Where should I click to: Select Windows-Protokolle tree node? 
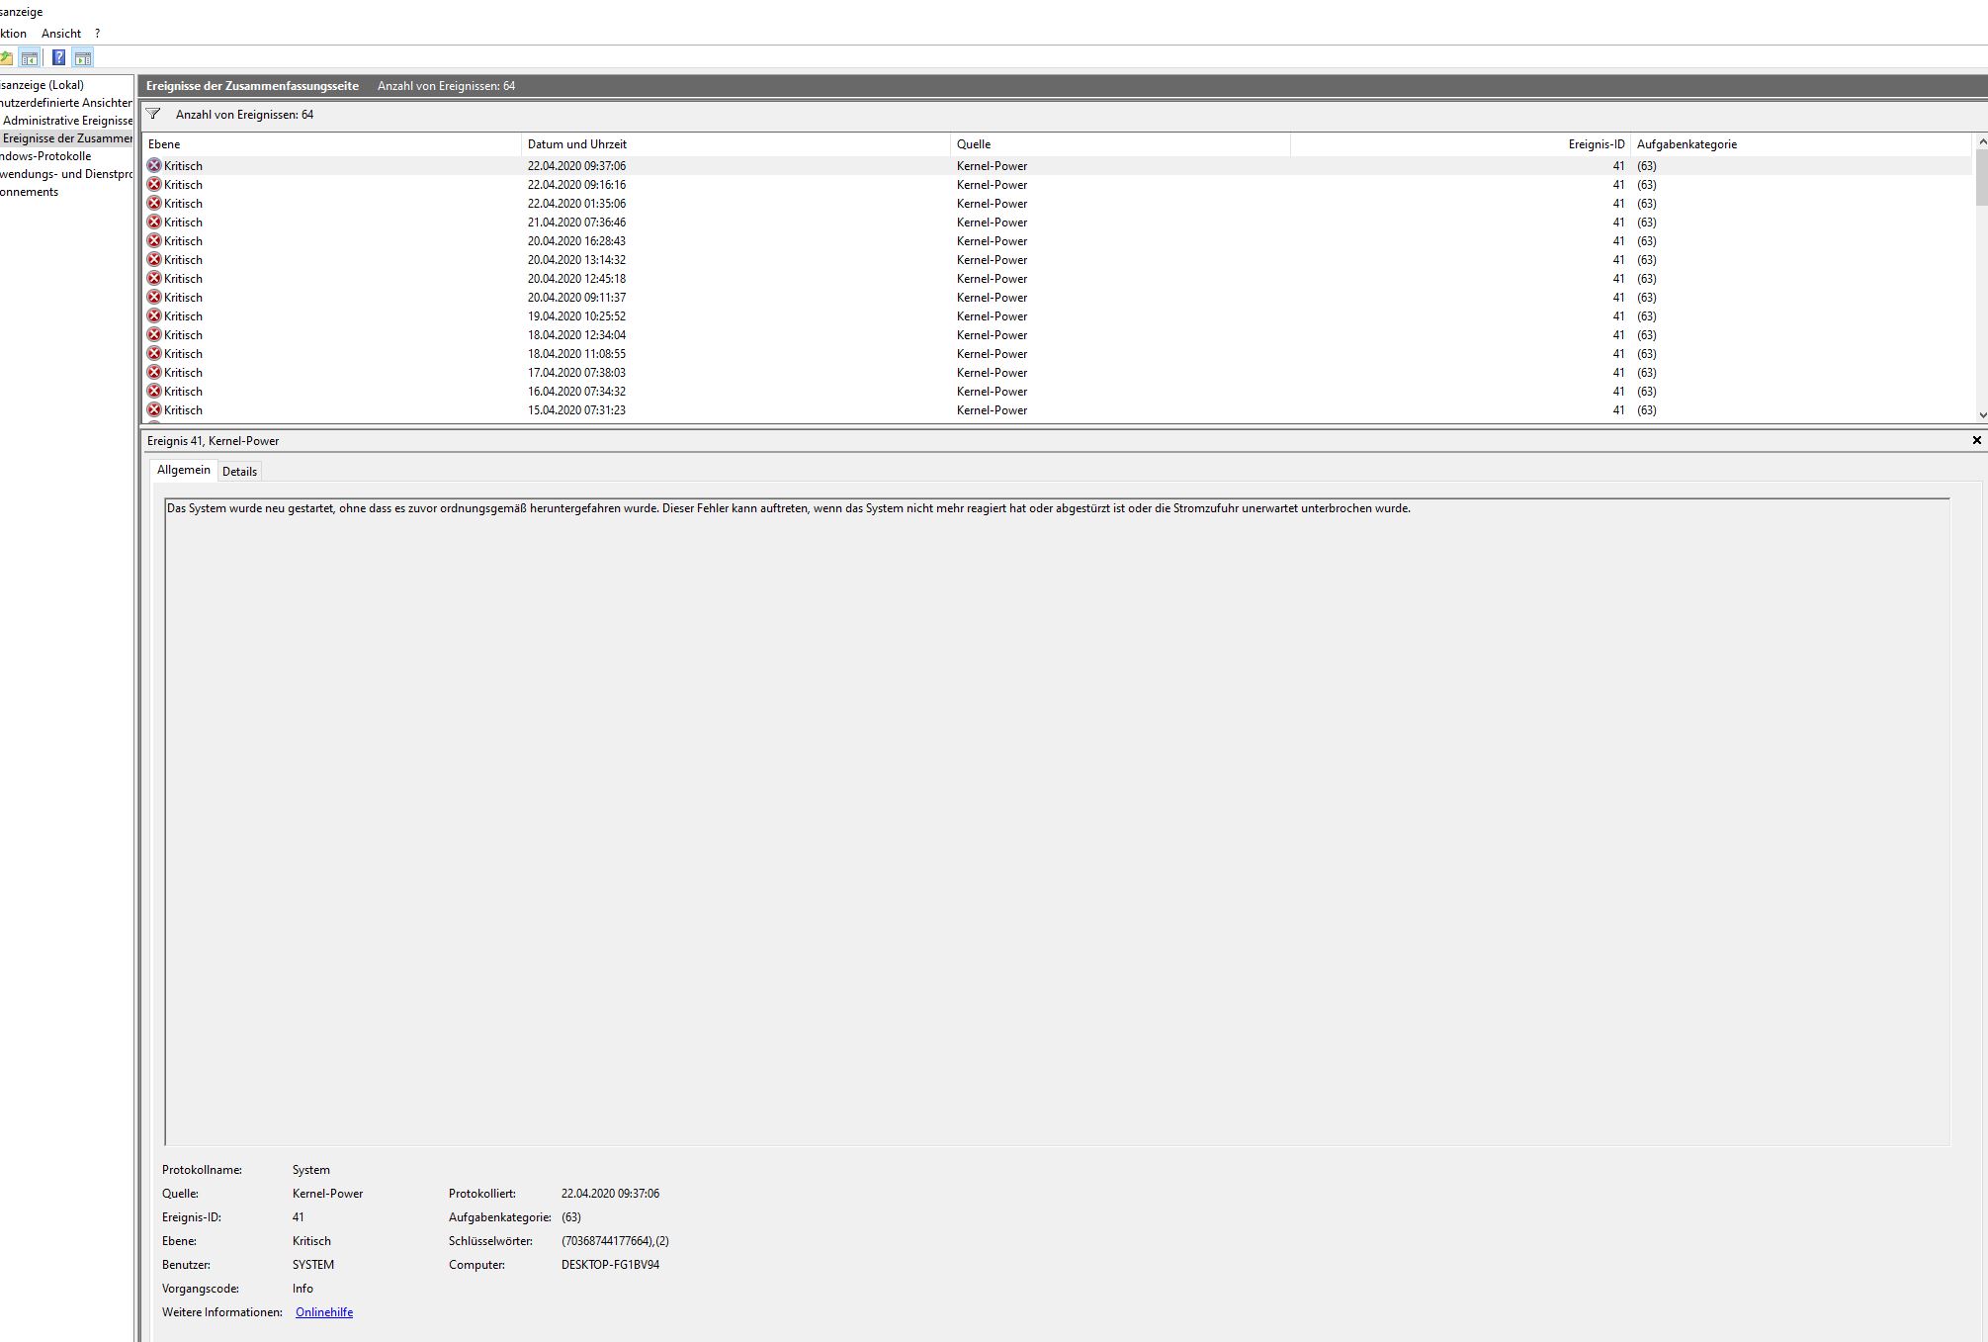(45, 156)
